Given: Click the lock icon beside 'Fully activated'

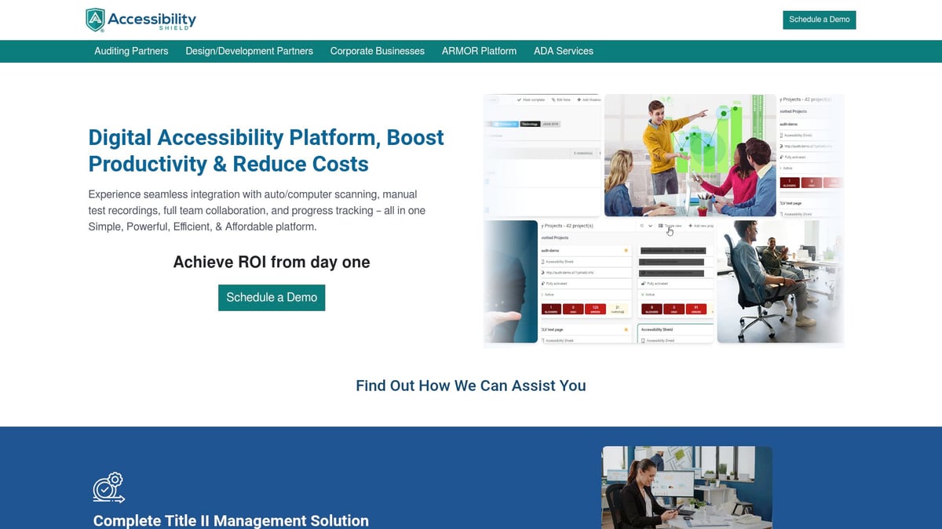Looking at the screenshot, I should pos(542,283).
